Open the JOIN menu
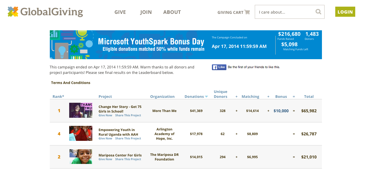 (146, 12)
